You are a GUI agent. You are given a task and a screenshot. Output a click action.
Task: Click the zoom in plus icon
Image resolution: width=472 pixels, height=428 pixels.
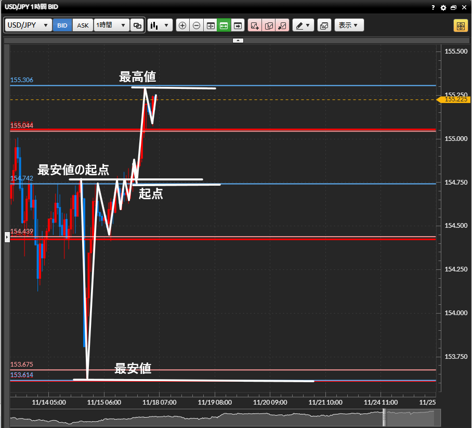[x=182, y=25]
